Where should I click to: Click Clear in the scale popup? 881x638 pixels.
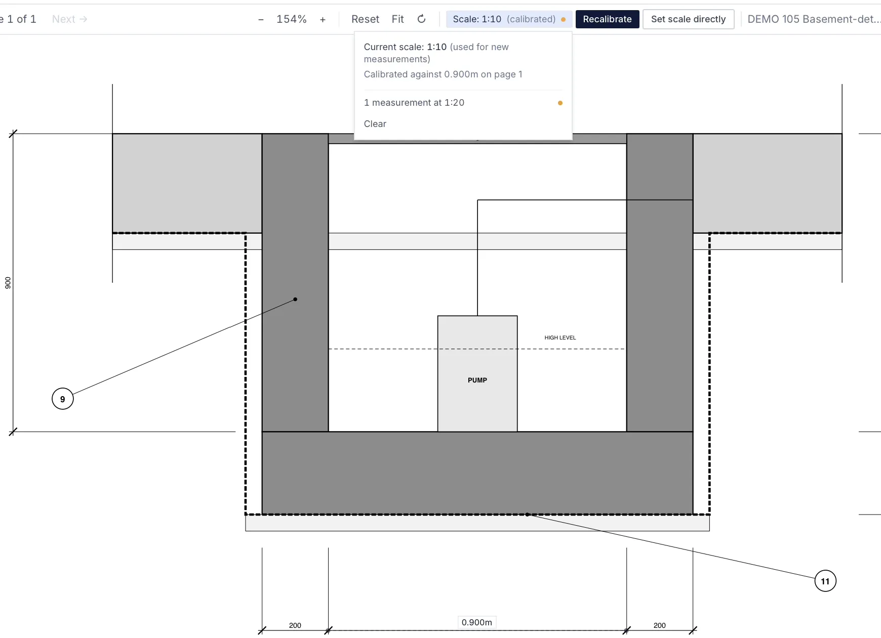coord(375,124)
